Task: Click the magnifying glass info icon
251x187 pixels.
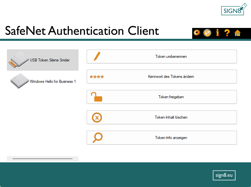Action: pyautogui.click(x=98, y=137)
